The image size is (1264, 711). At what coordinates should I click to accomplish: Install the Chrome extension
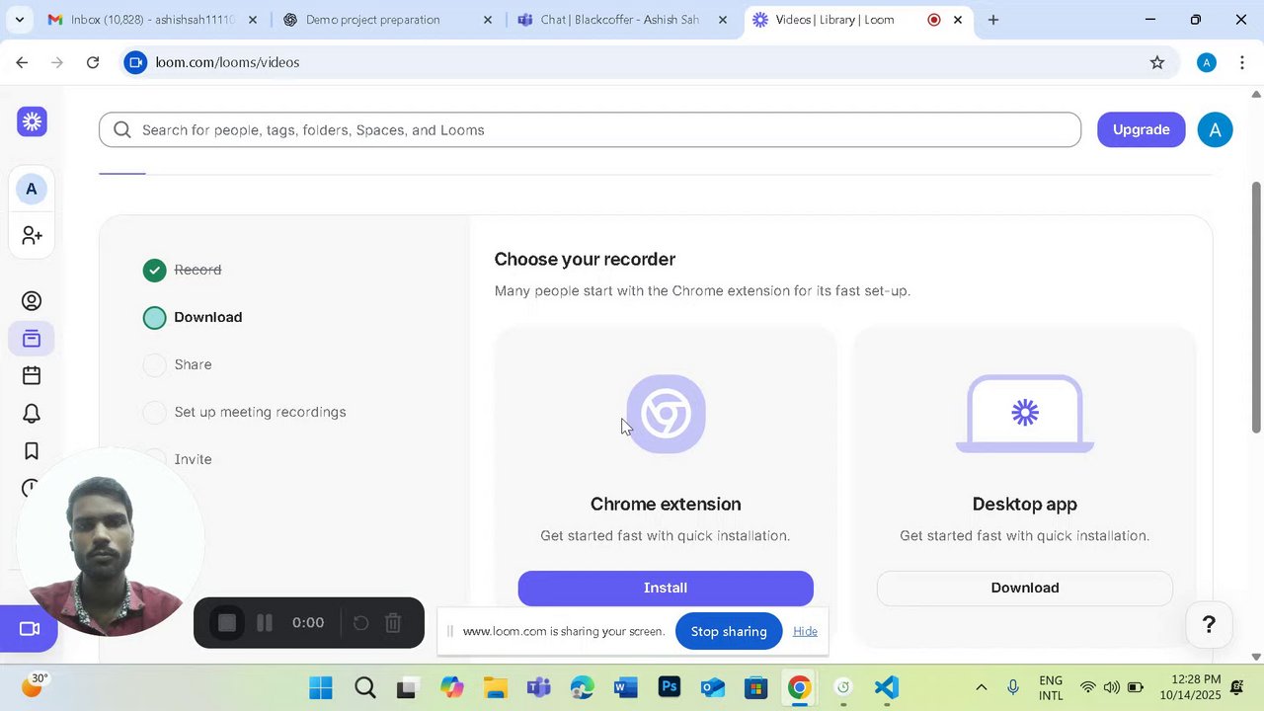click(666, 588)
